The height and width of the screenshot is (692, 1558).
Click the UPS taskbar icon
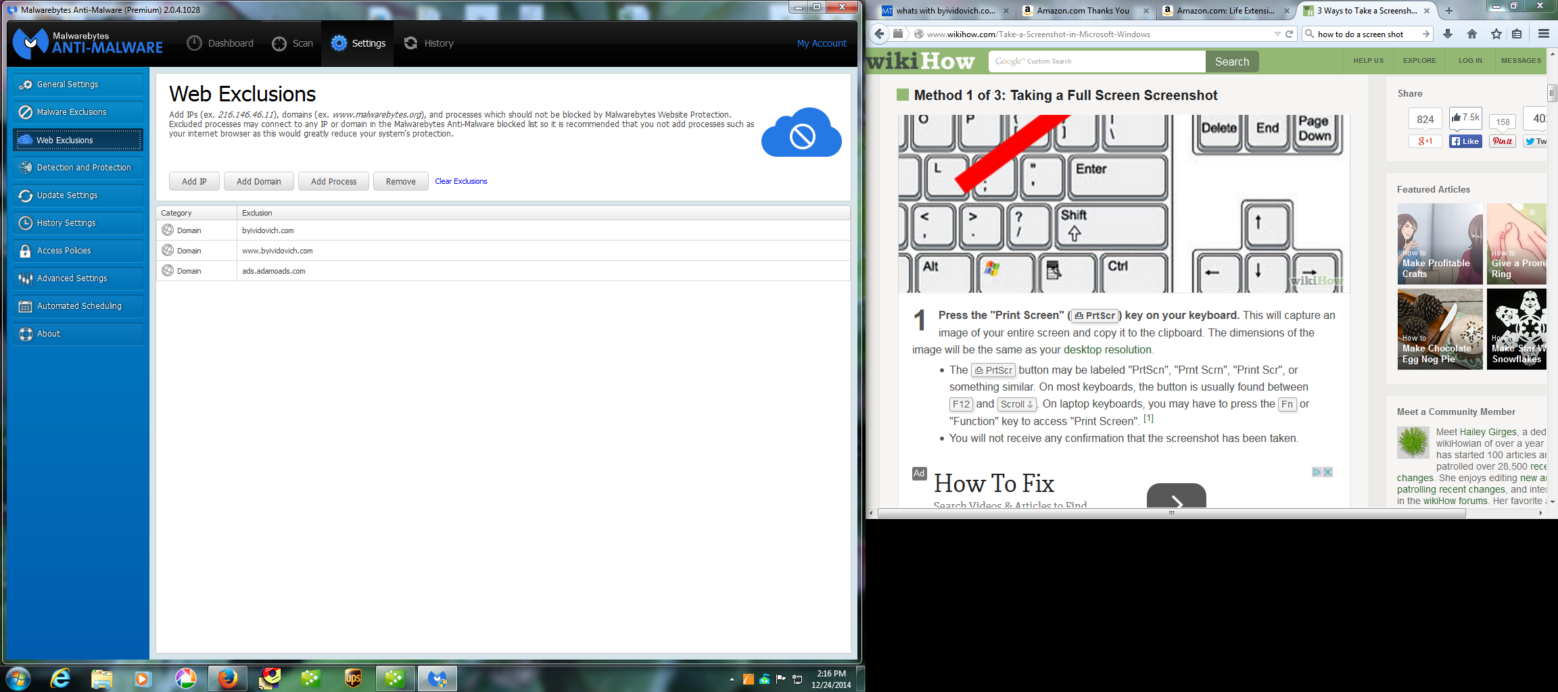[x=353, y=678]
